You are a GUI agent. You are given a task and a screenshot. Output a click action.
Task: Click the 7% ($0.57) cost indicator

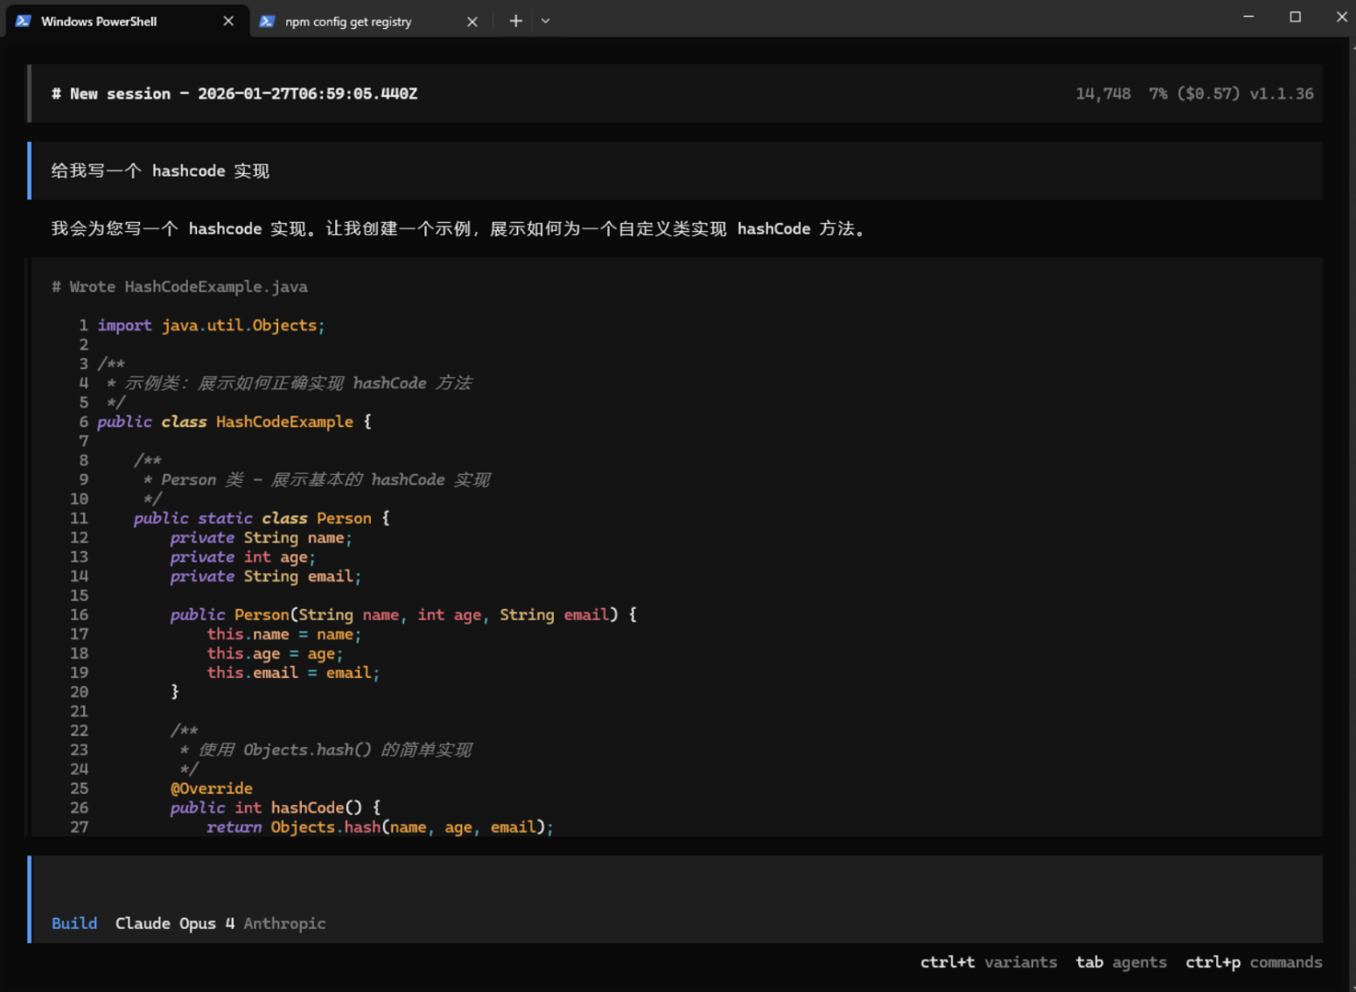coord(1194,94)
